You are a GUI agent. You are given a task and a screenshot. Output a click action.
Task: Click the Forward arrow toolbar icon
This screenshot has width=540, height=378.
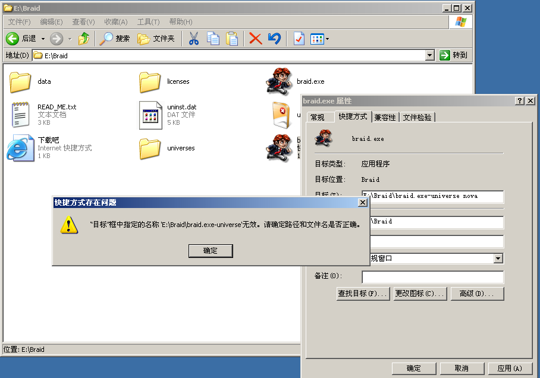[x=56, y=39]
